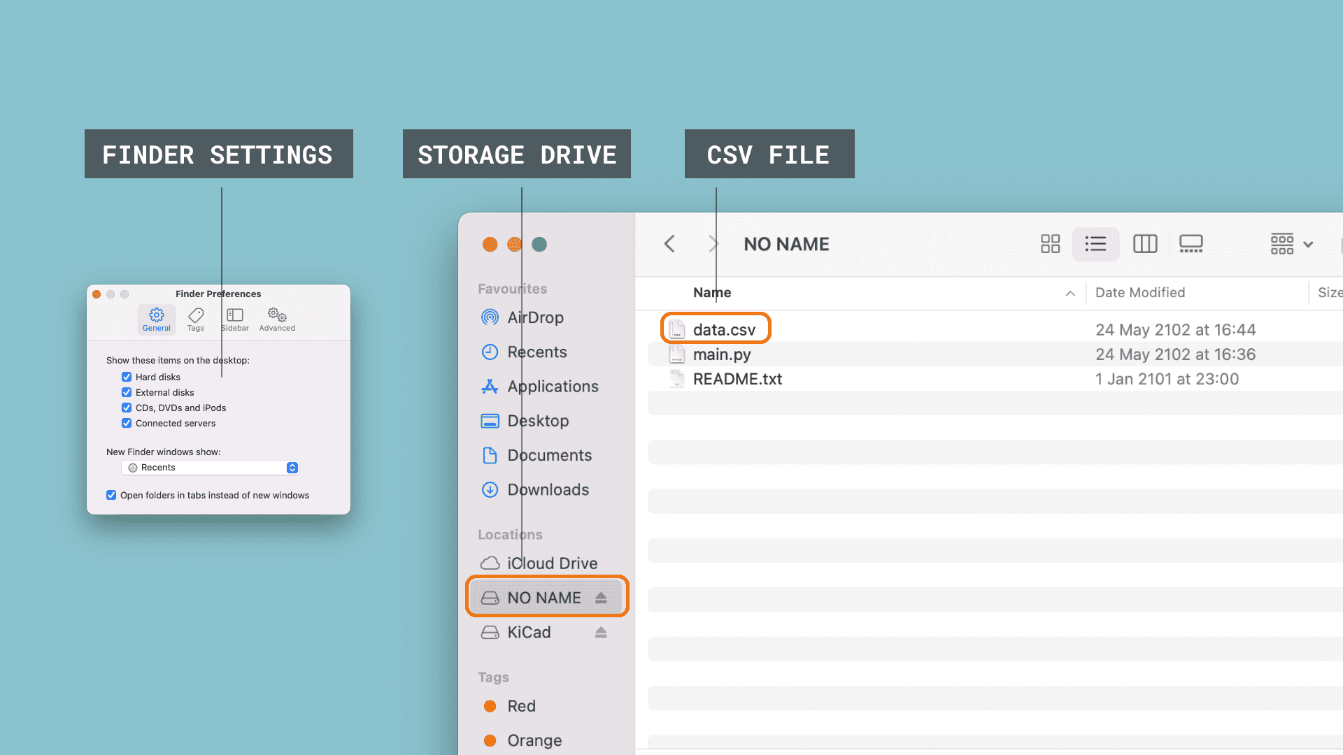Screen dimensions: 1343x755
Task: Open Downloads in the sidebar
Action: (548, 490)
